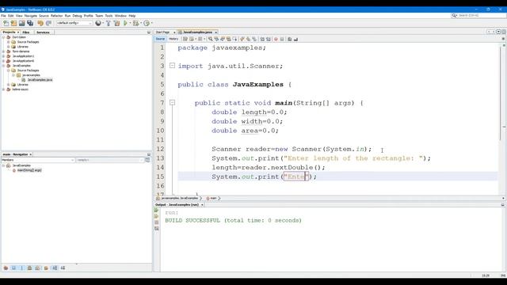Click the Re-run green icon in Output panel
This screenshot has height=285, width=507.
point(157,211)
